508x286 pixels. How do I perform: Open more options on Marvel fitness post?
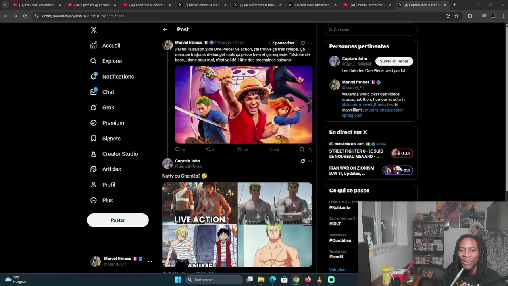(x=310, y=43)
